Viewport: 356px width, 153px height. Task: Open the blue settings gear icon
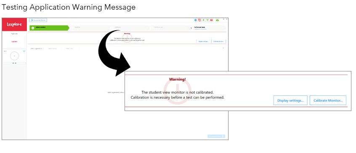point(196,20)
